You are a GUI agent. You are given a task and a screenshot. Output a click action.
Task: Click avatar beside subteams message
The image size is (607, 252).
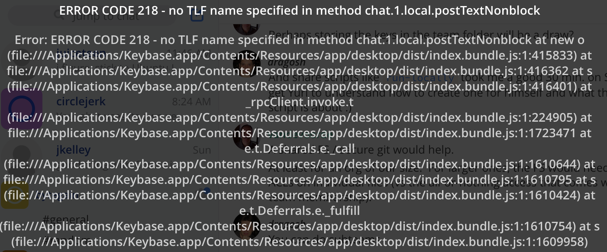247,227
